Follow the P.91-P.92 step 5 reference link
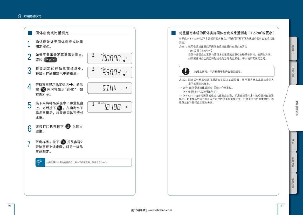 pos(210,92)
